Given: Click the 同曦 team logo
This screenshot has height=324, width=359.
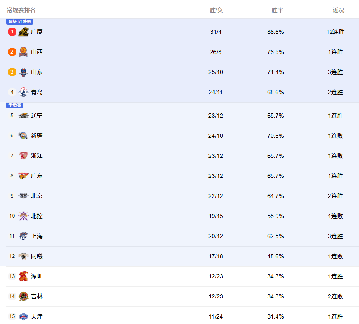Looking at the screenshot, I should 23,256.
